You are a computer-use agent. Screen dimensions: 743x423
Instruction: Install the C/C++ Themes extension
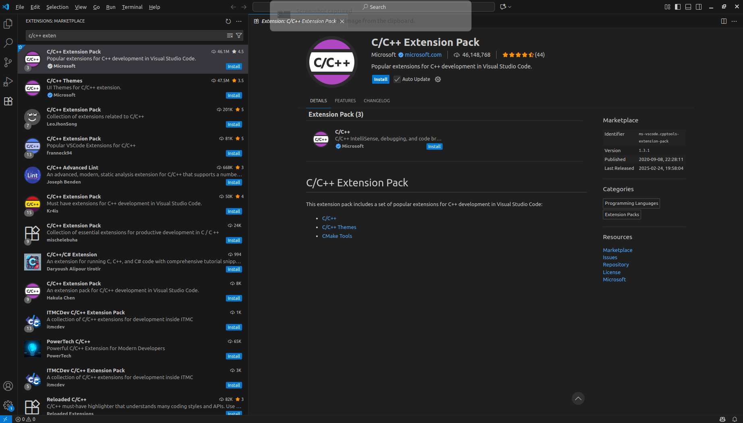pos(234,95)
